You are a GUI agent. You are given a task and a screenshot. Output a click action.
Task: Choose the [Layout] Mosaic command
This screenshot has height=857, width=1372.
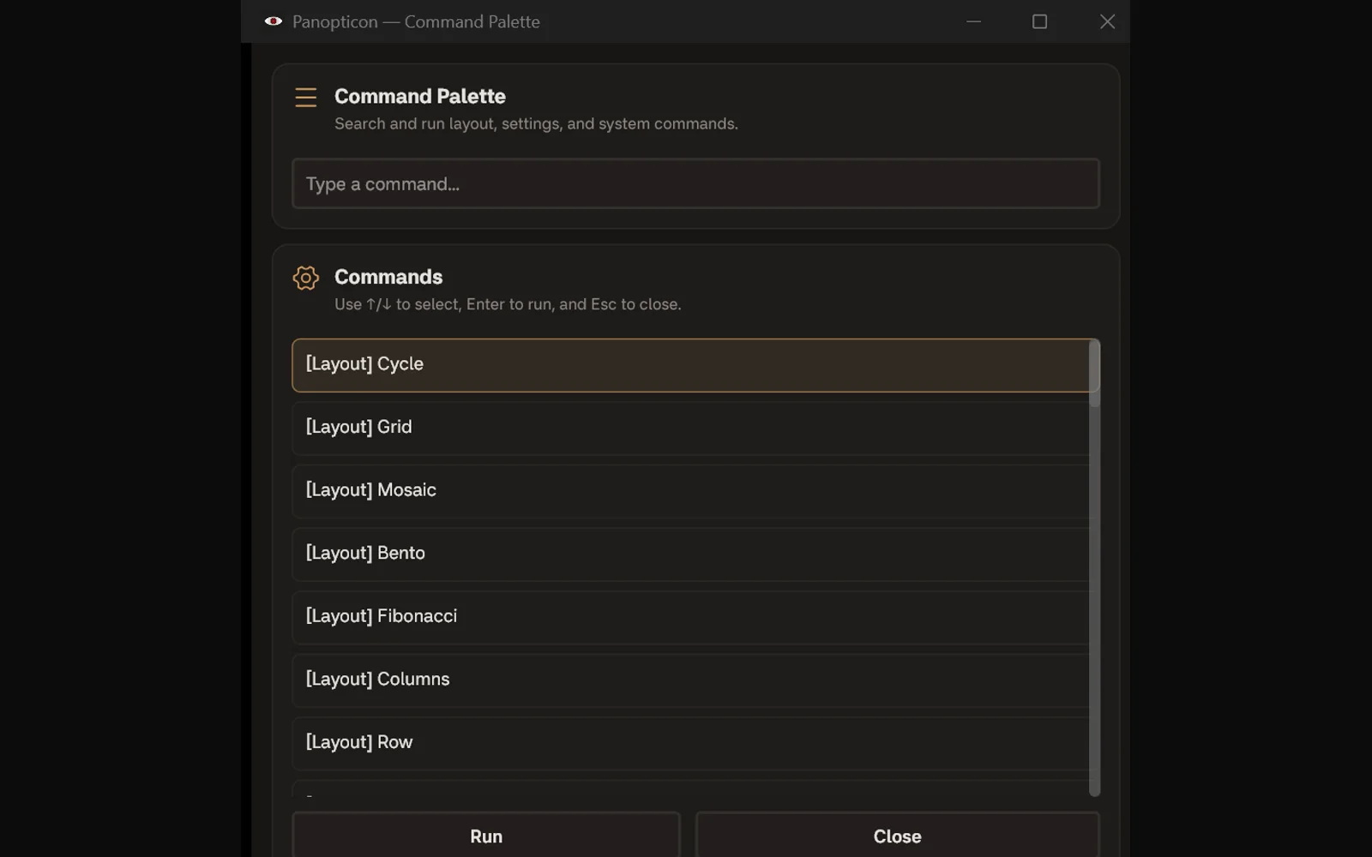click(x=690, y=491)
